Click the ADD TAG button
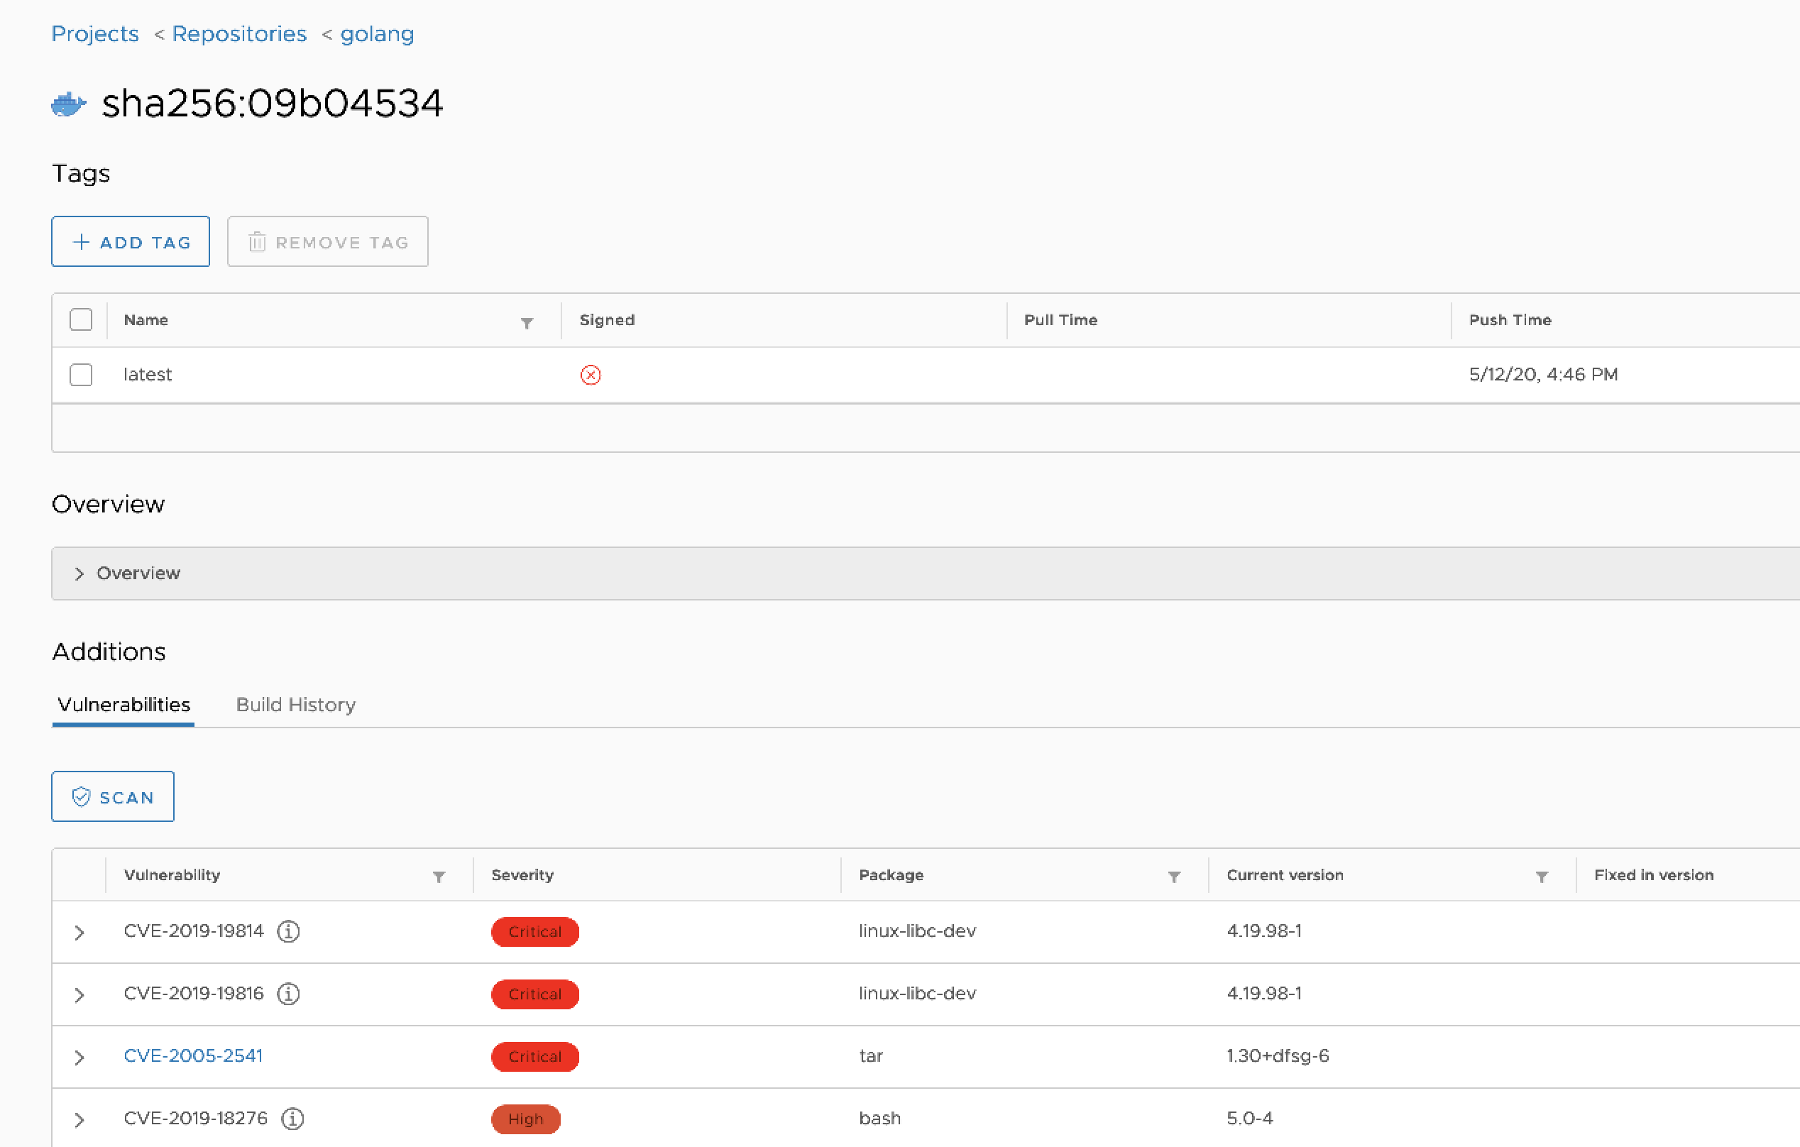Viewport: 1800px width, 1147px height. 131,241
